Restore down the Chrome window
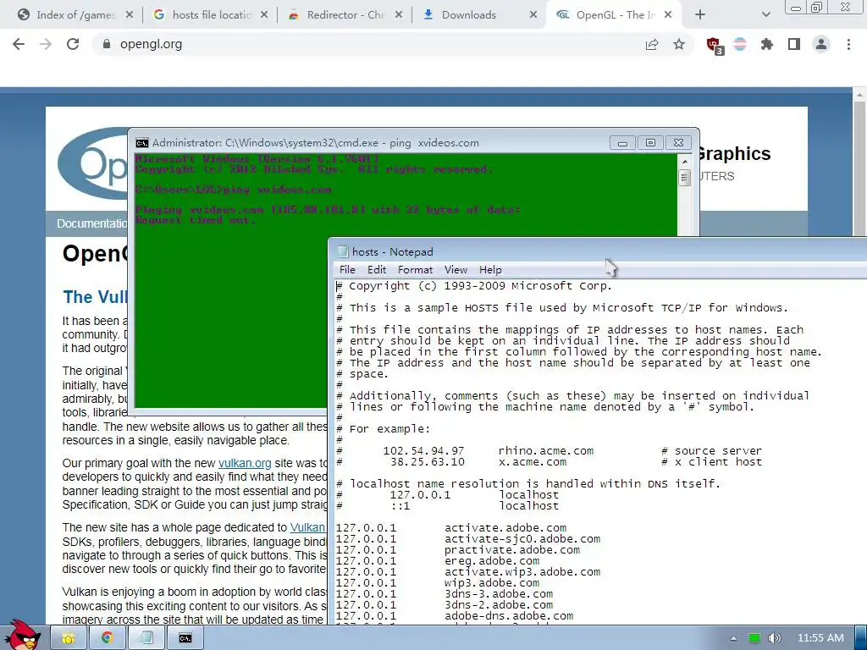This screenshot has height=650, width=867. (x=817, y=7)
